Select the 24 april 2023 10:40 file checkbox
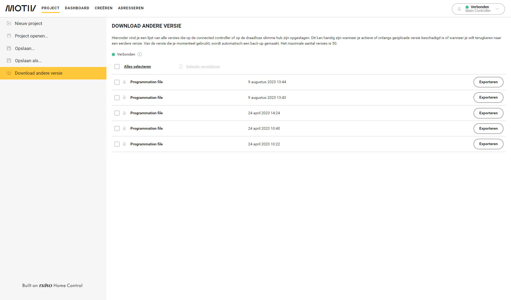Screen dimensions: 511x300 click(117, 128)
